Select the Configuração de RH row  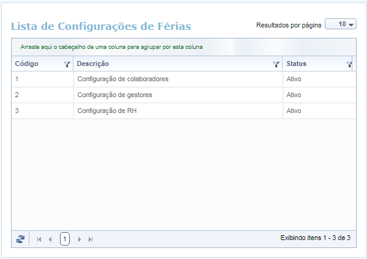pyautogui.click(x=106, y=111)
